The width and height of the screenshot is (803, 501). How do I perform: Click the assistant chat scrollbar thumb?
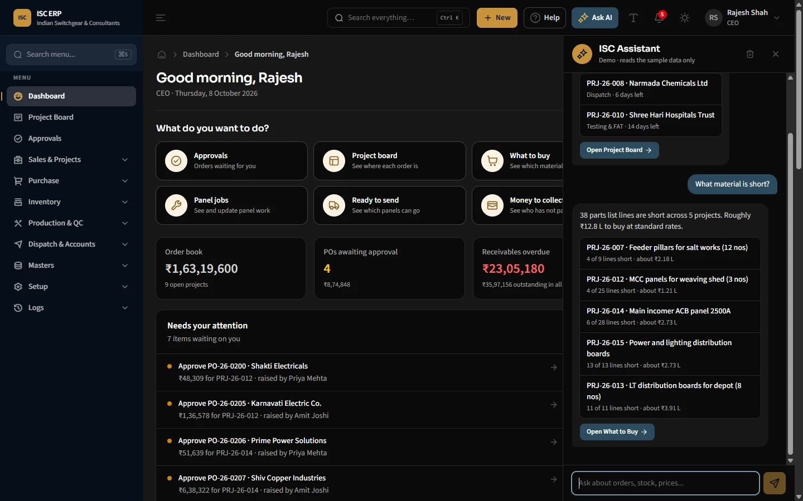pyautogui.click(x=790, y=294)
